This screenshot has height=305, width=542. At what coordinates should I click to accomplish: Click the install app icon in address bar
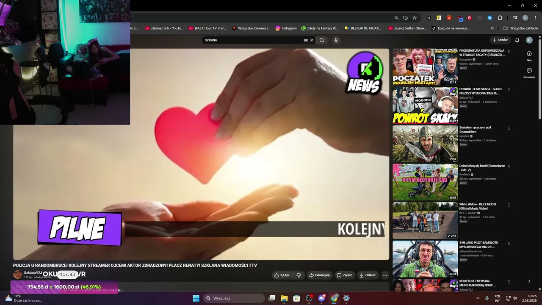tap(405, 18)
